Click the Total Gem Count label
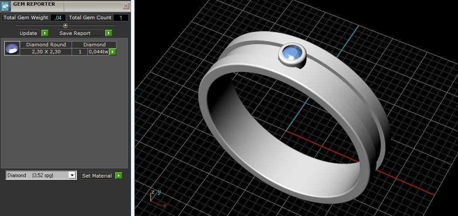The image size is (458, 216). tap(90, 17)
